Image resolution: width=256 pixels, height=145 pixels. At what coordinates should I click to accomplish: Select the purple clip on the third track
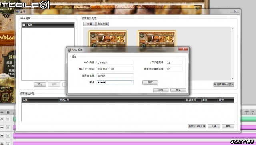[x=134, y=135]
